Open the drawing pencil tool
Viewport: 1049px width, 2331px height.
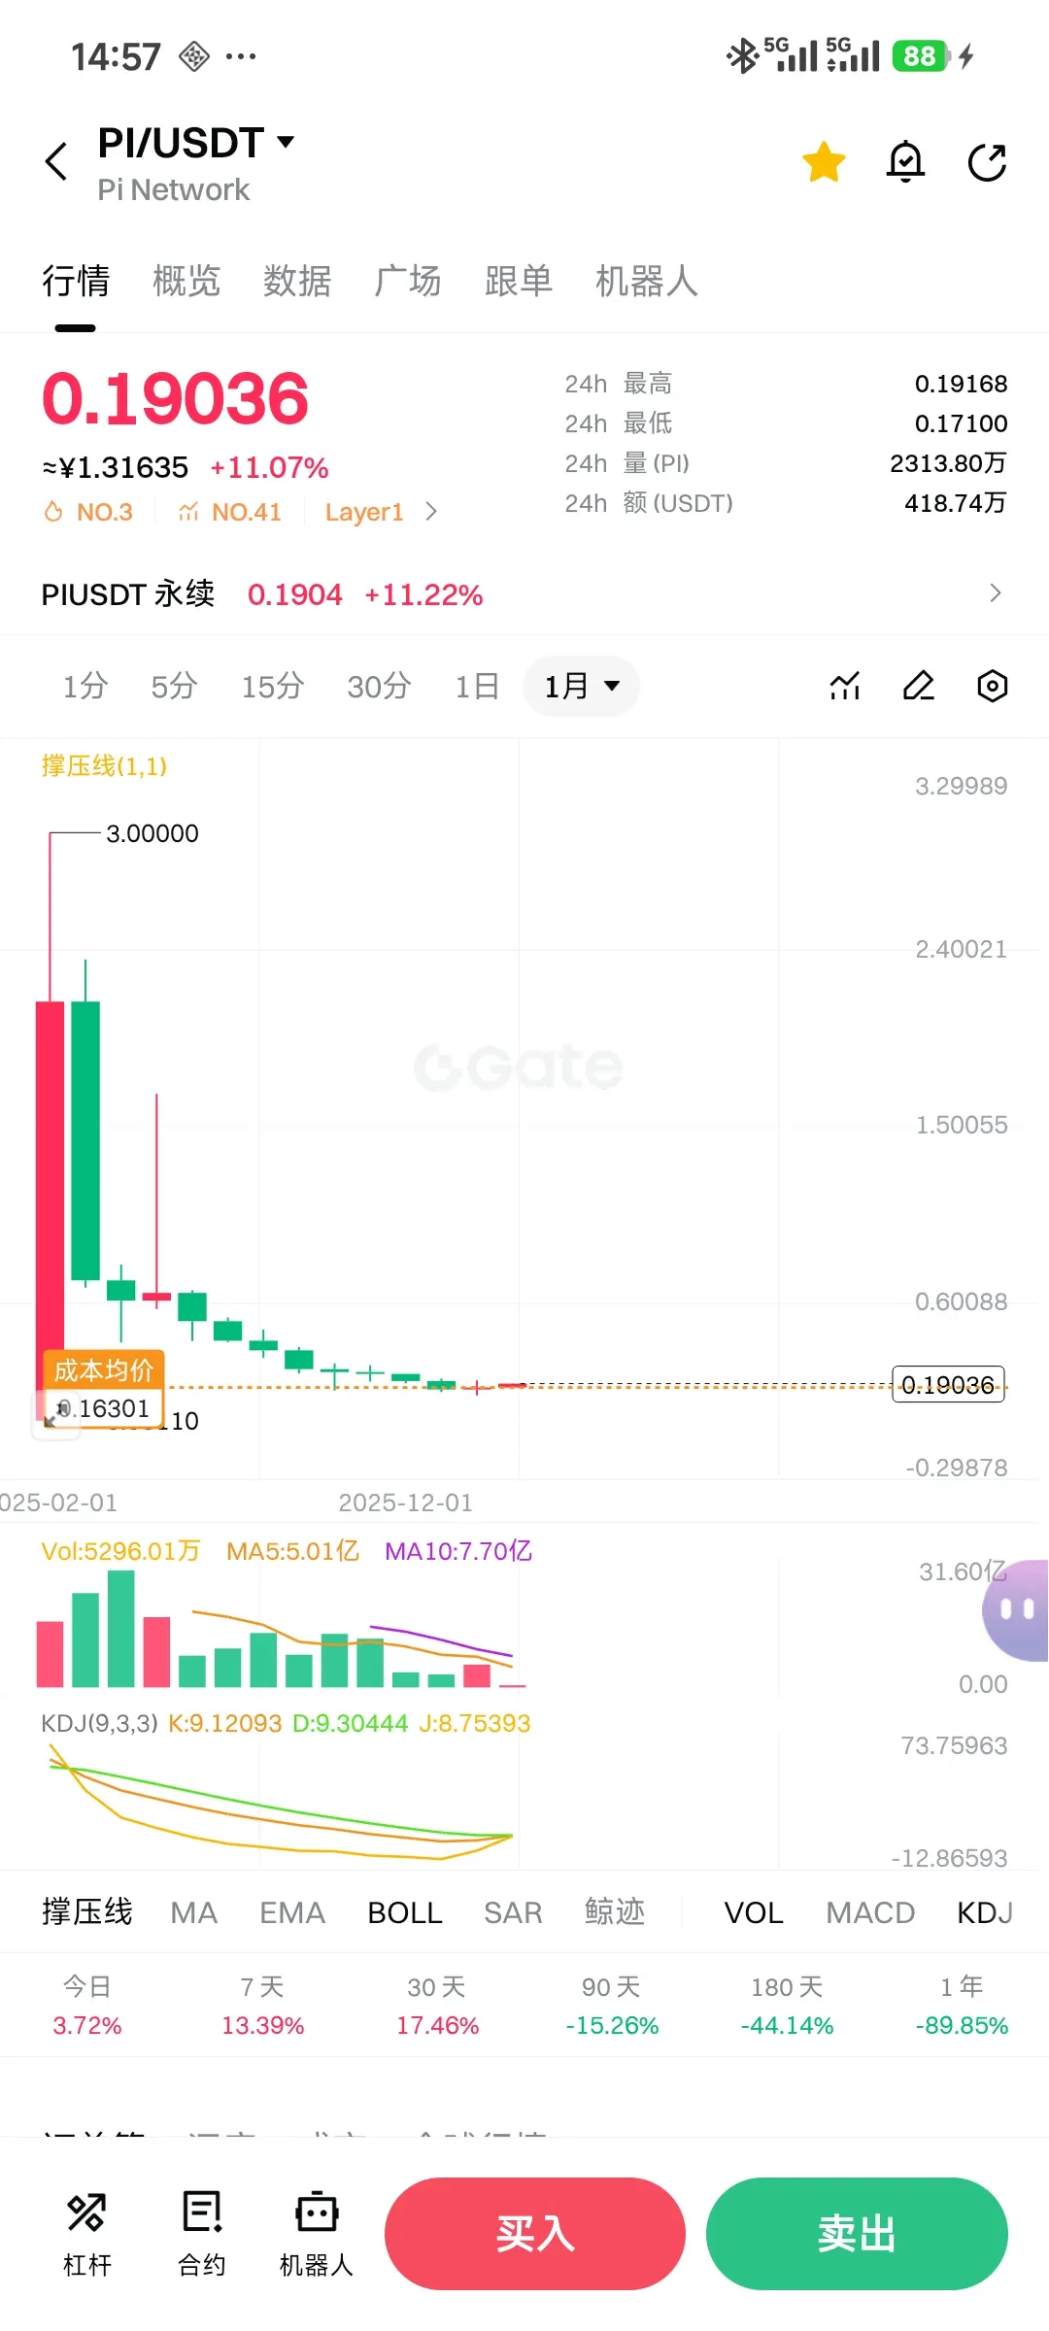tap(919, 686)
